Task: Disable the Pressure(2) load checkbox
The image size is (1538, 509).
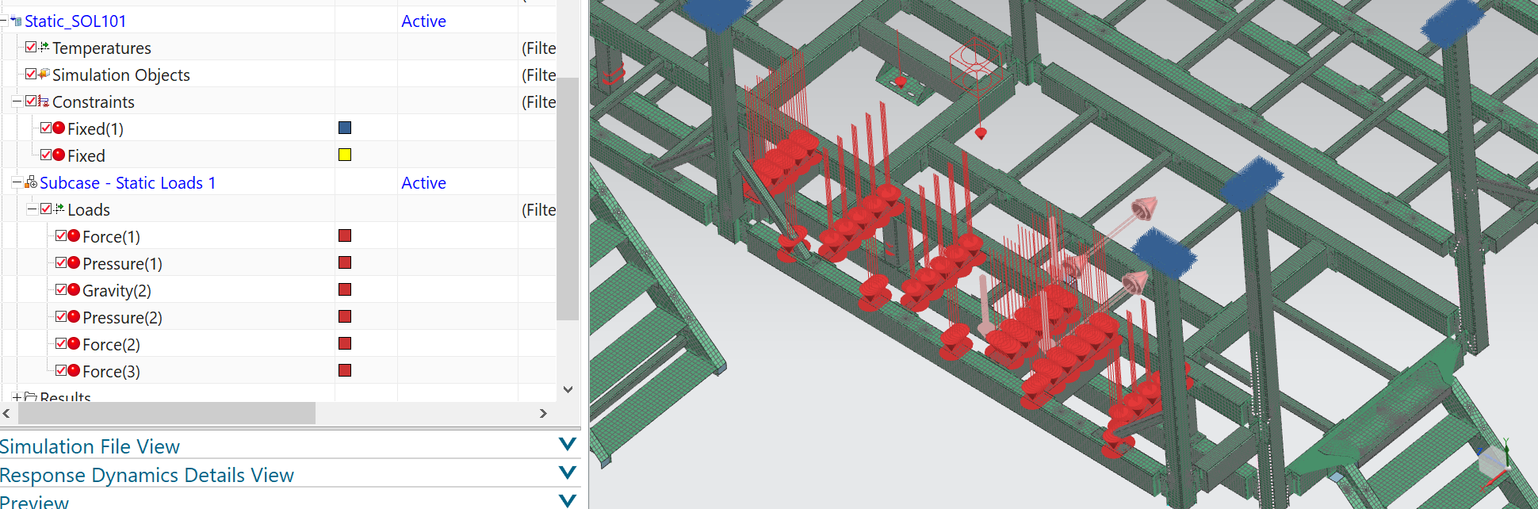Action: (x=61, y=317)
